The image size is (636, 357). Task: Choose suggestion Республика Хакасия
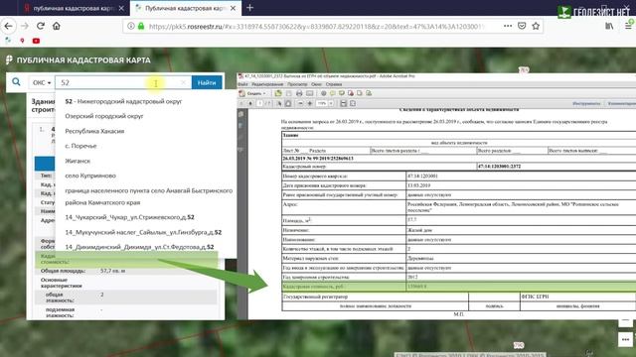click(94, 131)
